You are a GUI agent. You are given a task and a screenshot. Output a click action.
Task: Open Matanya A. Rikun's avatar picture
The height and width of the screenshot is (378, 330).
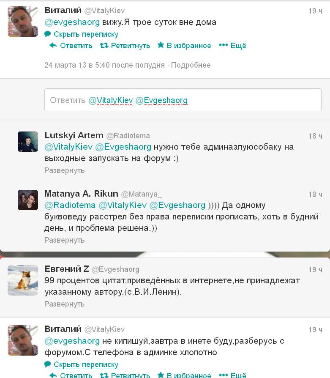(x=28, y=200)
